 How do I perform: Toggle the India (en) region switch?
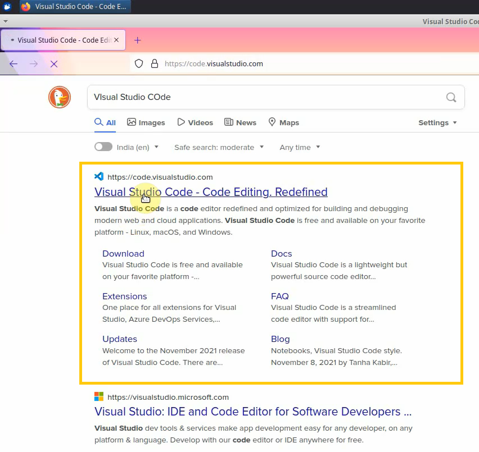point(103,147)
